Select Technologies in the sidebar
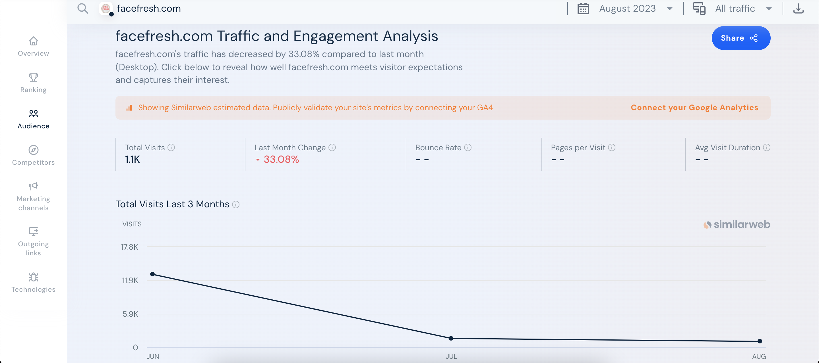The width and height of the screenshot is (819, 363). pyautogui.click(x=33, y=282)
